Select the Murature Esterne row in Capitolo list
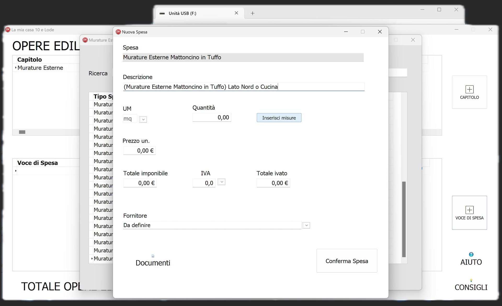Screen dimensions: 502x306 (46, 68)
